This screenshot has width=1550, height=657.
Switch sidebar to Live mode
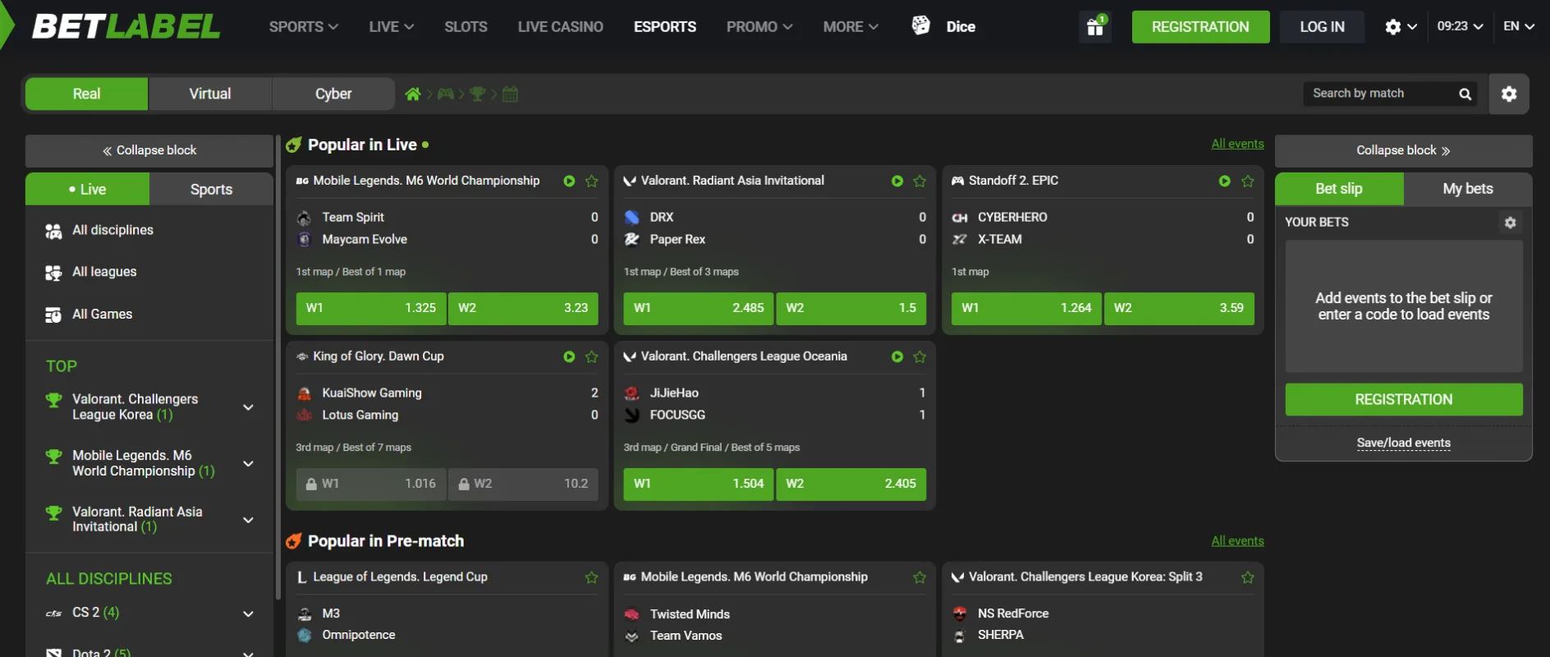[87, 189]
